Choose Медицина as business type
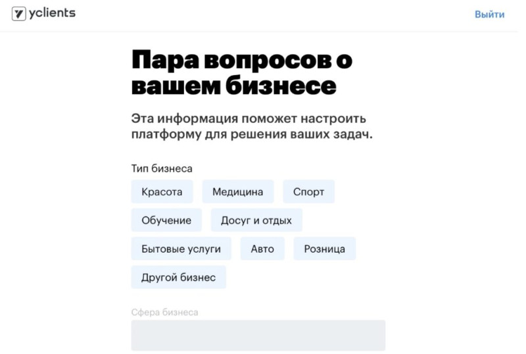Screen dimensions: 526x354 (237, 192)
